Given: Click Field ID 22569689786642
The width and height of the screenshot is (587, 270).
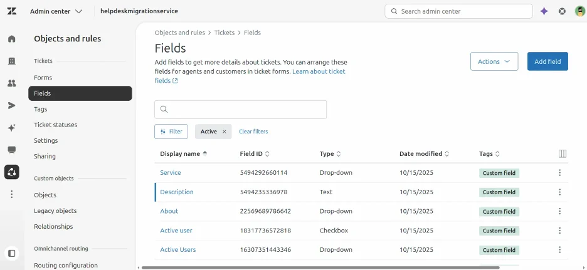Looking at the screenshot, I should click(x=265, y=211).
